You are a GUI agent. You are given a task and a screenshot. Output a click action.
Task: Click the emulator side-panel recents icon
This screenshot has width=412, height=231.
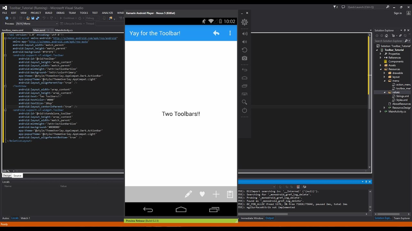[x=245, y=86]
